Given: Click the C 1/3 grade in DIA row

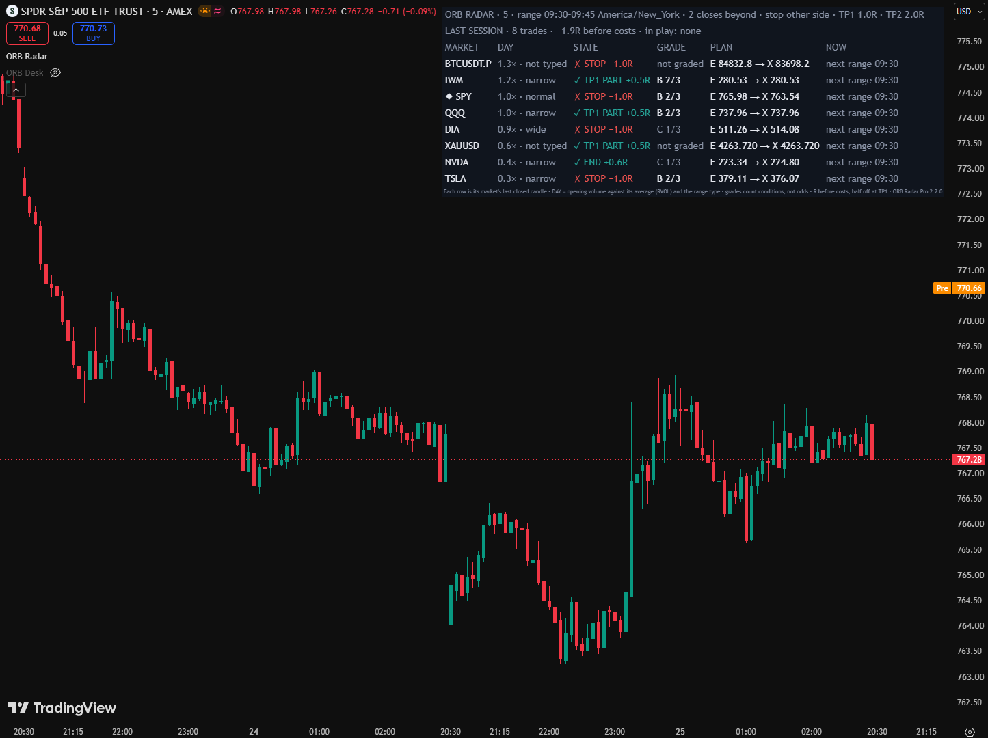Looking at the screenshot, I should click(669, 129).
